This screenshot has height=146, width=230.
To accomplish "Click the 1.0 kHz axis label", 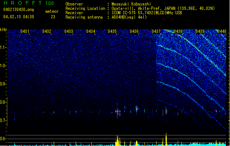I will [x=3, y=66].
